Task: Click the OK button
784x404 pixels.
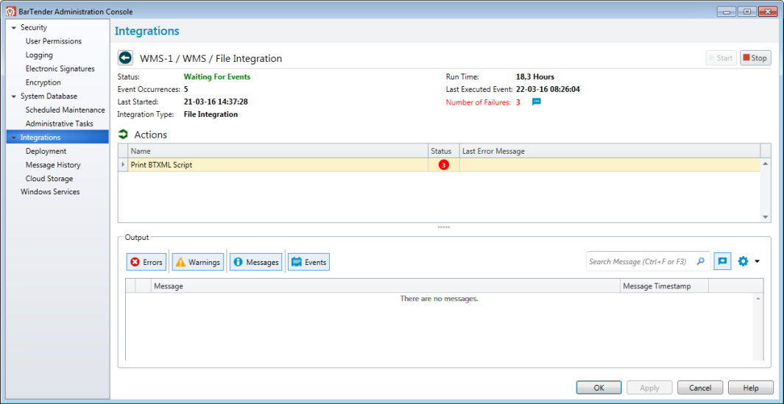Action: coord(598,388)
